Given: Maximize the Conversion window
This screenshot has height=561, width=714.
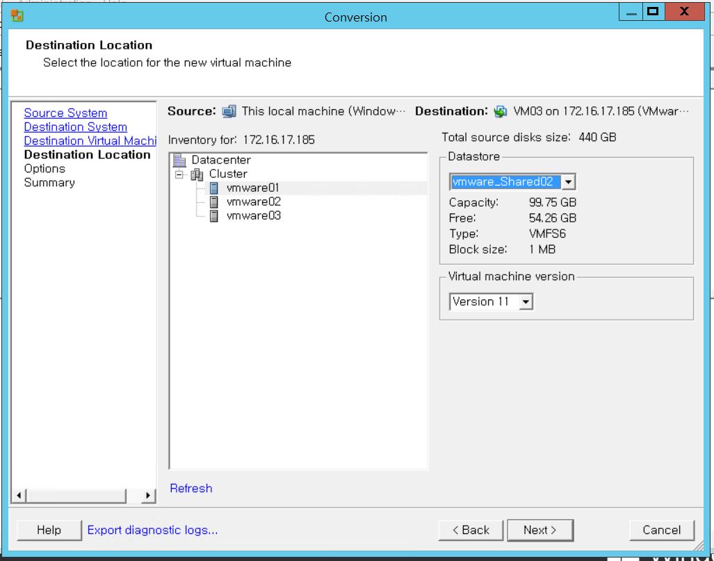Looking at the screenshot, I should pos(654,13).
